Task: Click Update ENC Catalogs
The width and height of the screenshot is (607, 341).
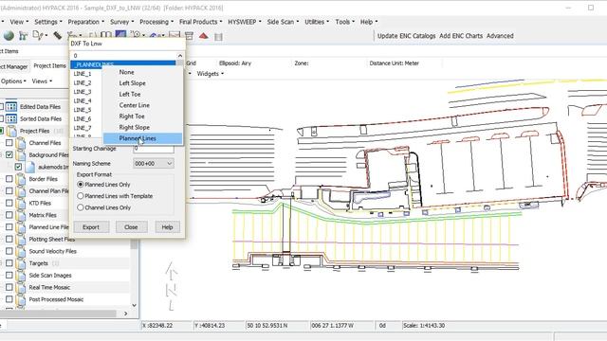Action: tap(407, 36)
